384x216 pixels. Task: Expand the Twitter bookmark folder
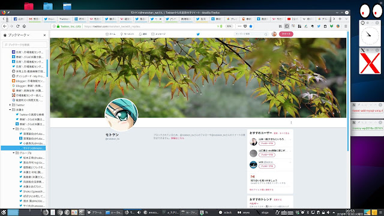point(10,105)
